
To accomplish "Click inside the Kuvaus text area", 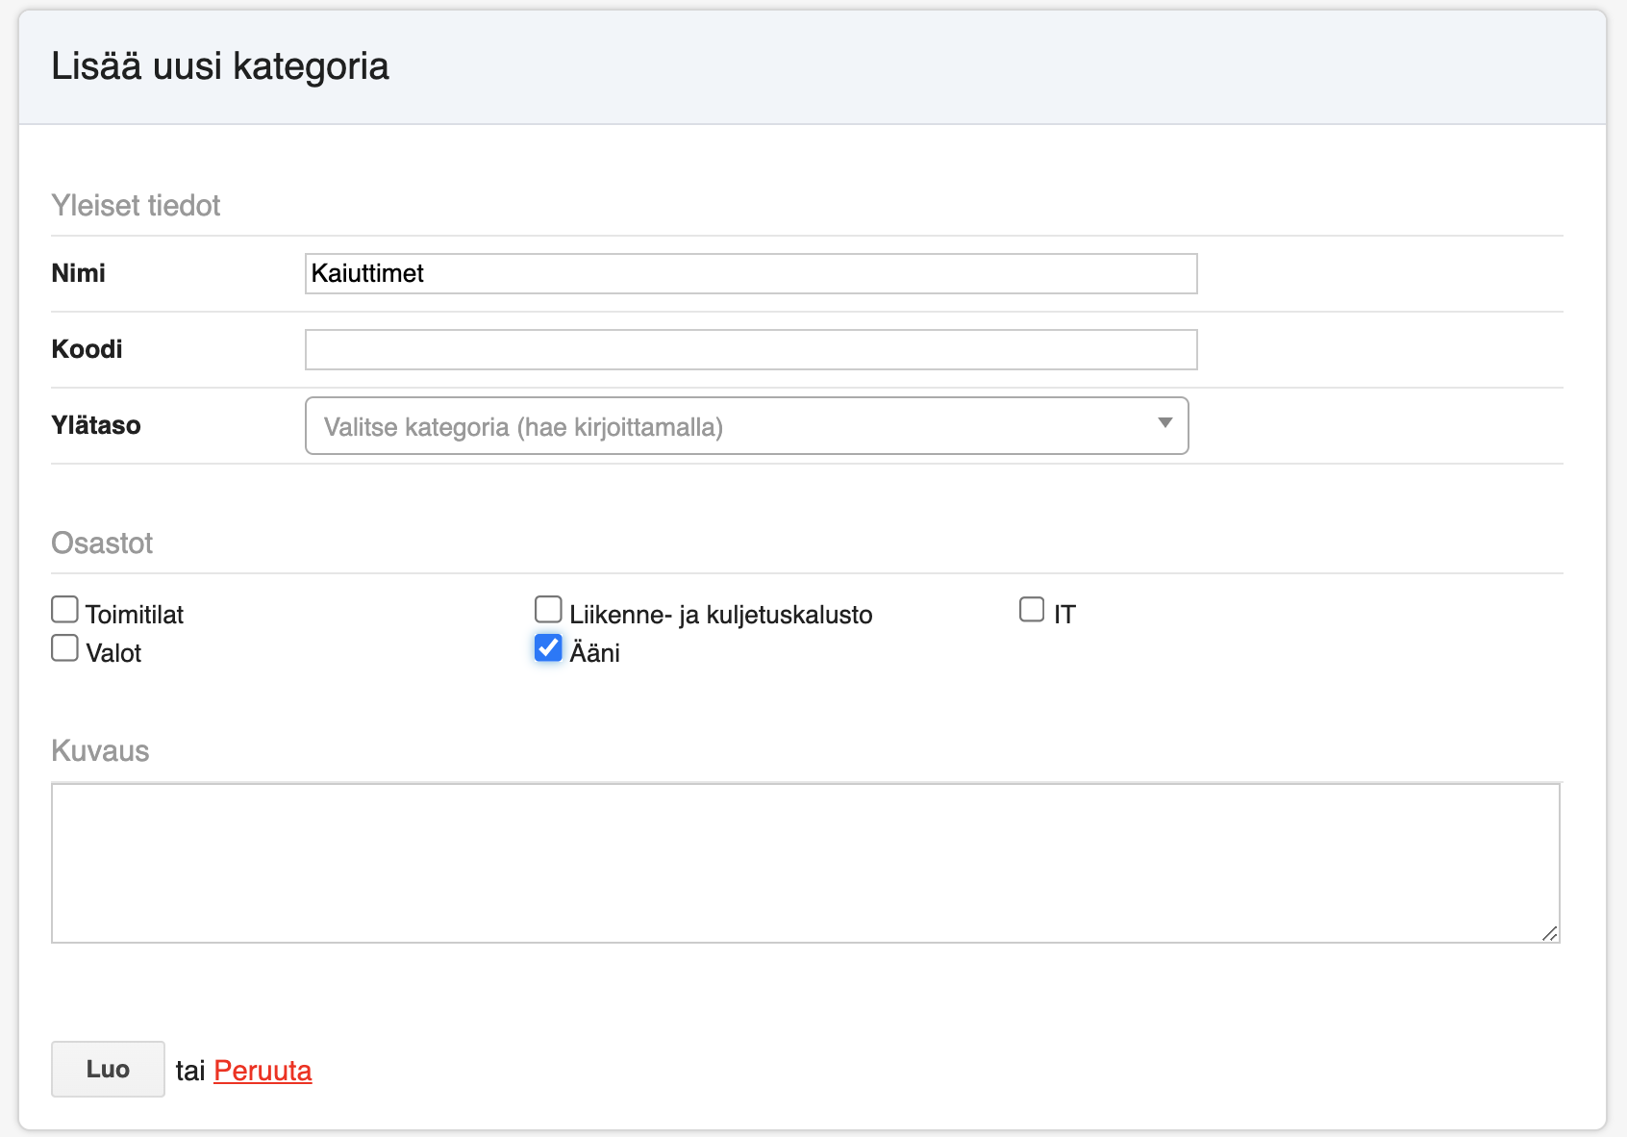I will 804,863.
